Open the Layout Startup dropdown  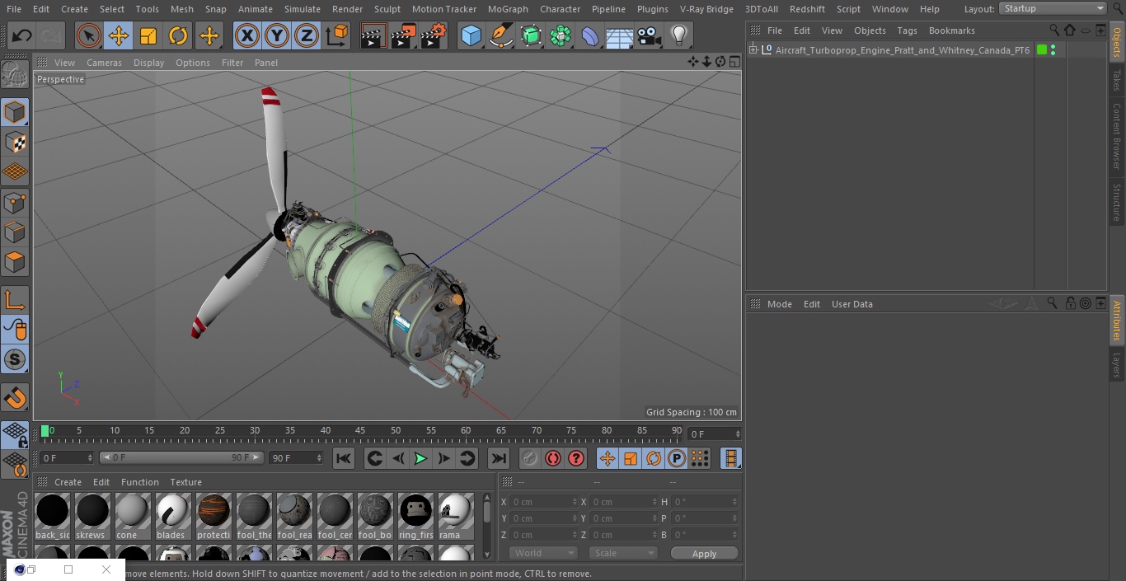[x=1053, y=8]
